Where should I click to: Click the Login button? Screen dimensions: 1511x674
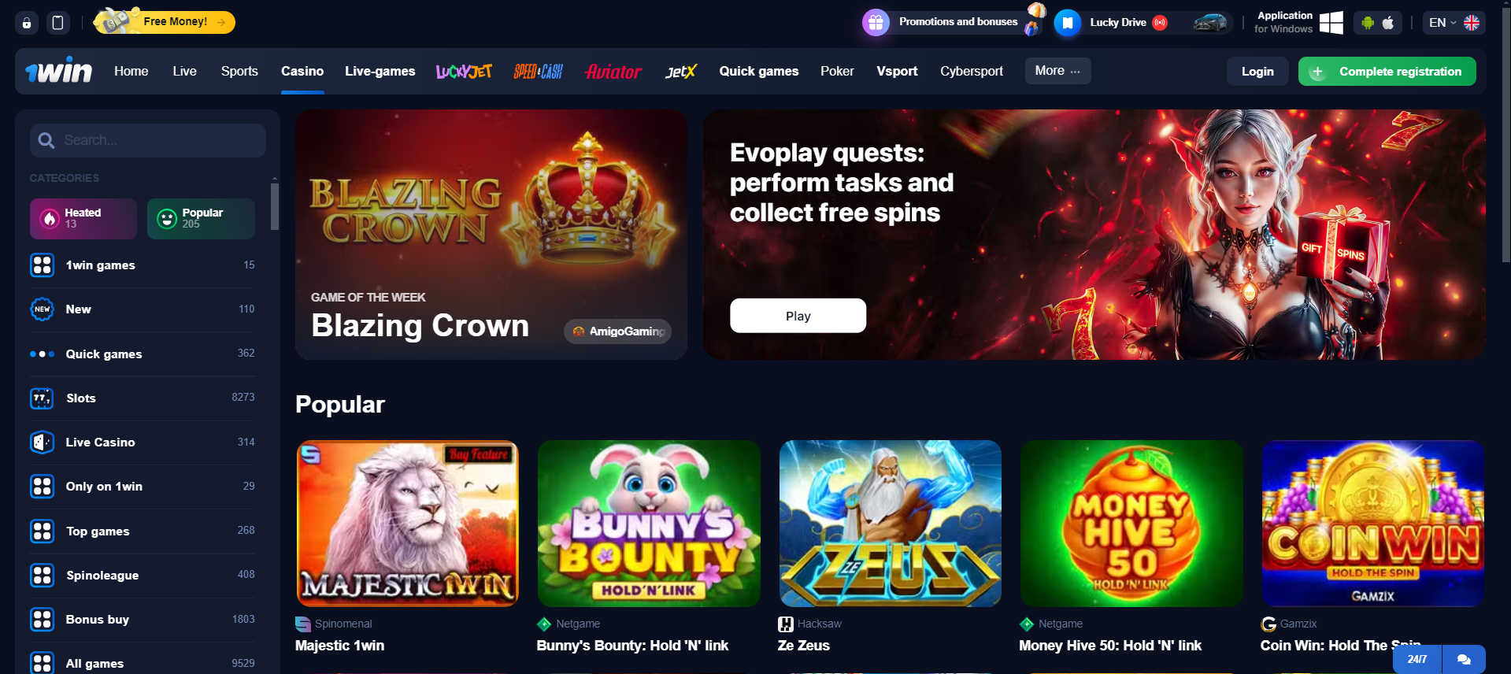pyautogui.click(x=1257, y=71)
